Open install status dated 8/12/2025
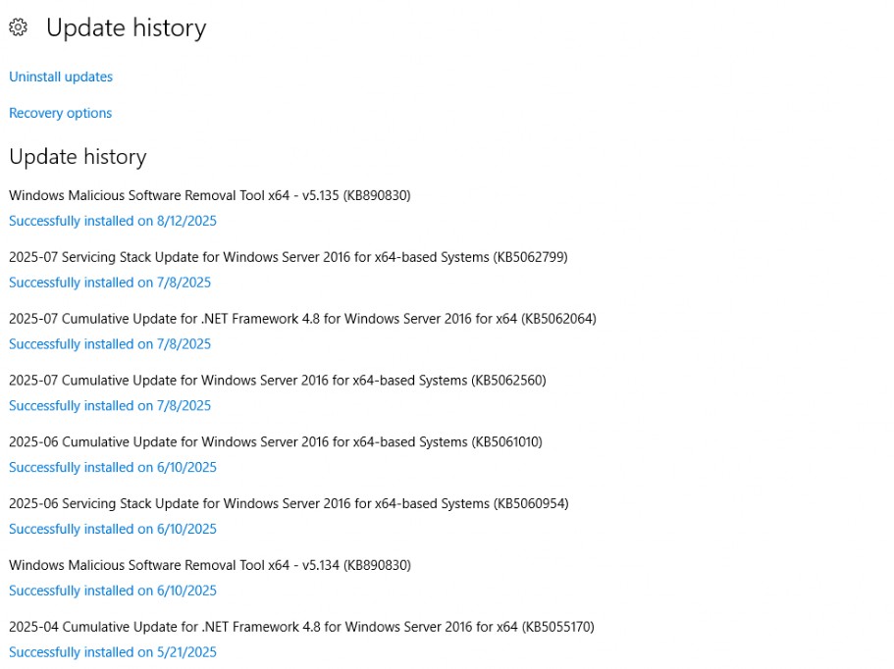Screen dimensions: 894x669 pyautogui.click(x=113, y=221)
